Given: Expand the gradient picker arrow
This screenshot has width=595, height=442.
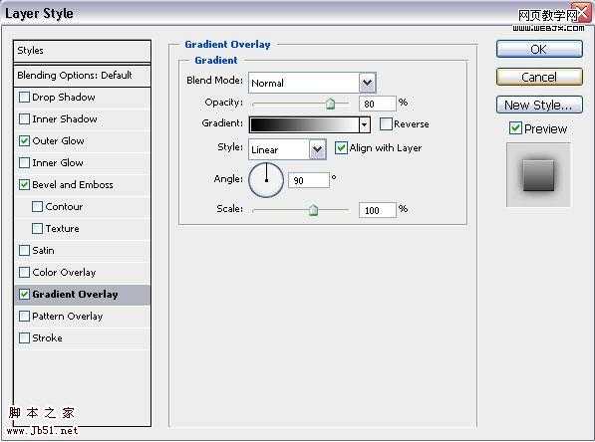Looking at the screenshot, I should [365, 124].
